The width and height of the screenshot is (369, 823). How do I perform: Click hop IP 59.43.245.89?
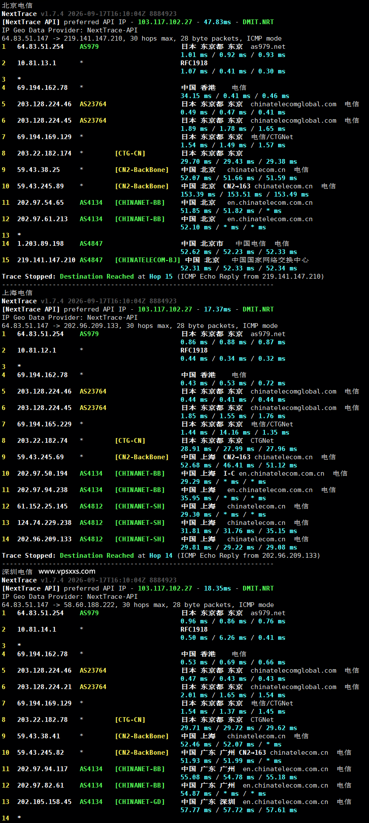(x=41, y=186)
